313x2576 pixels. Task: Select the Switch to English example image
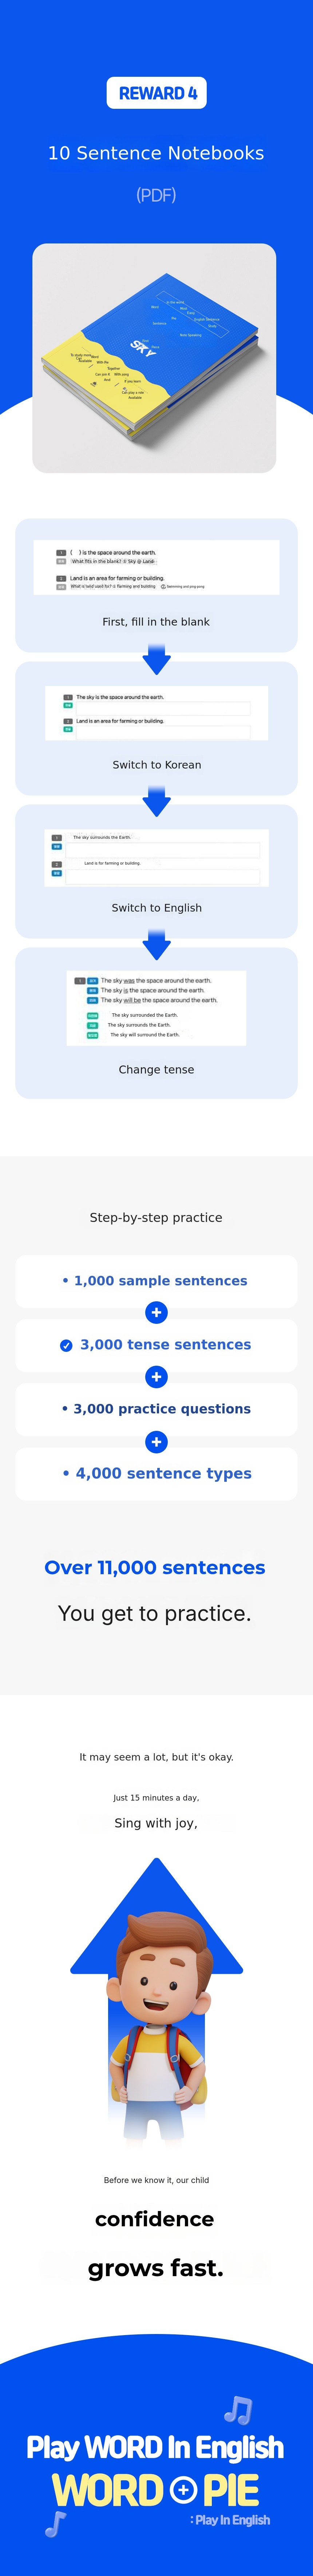pos(157,857)
